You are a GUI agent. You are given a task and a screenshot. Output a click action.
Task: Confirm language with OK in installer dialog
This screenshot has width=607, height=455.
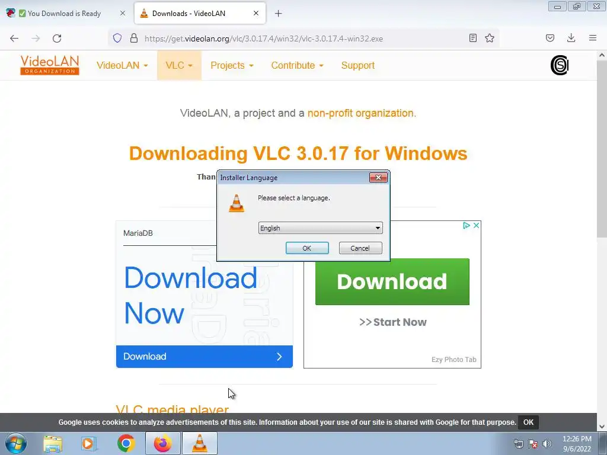pos(307,248)
